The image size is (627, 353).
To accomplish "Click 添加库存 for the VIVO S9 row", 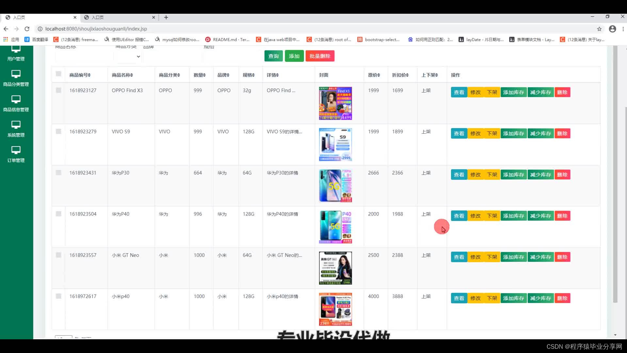I will pos(513,133).
